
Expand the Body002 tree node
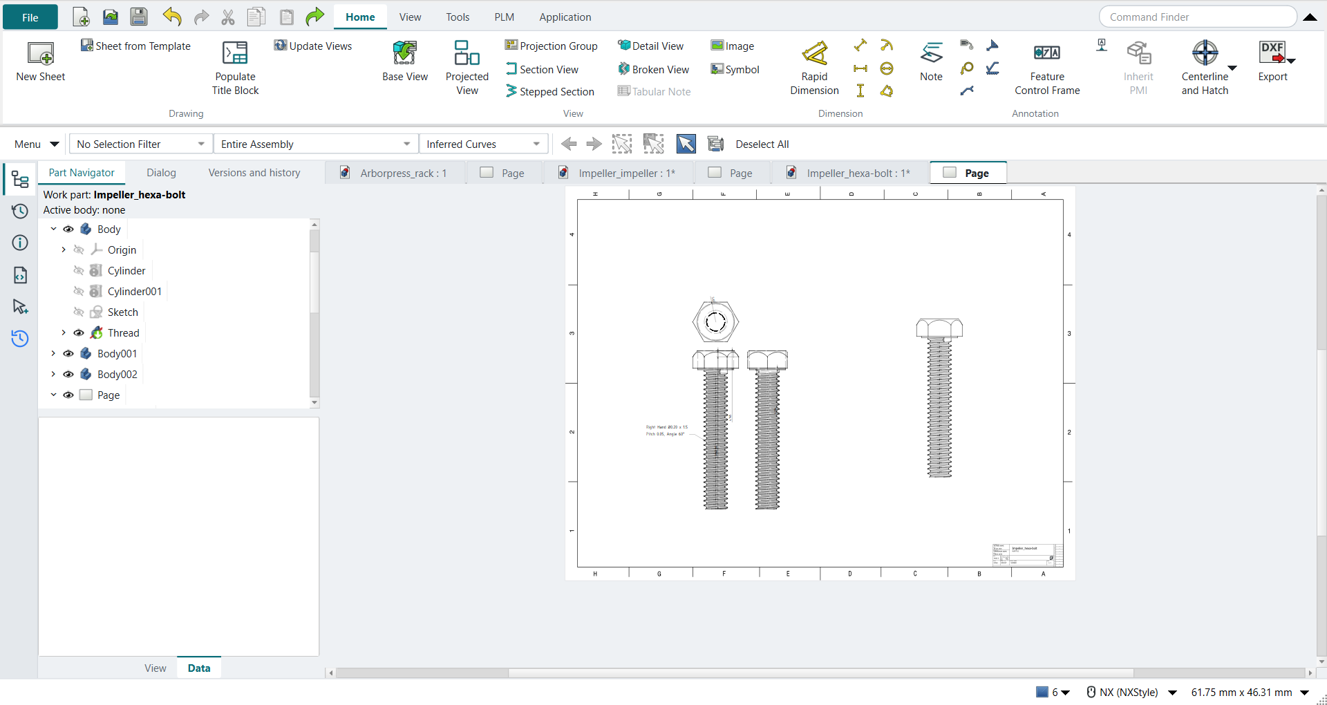(x=53, y=375)
